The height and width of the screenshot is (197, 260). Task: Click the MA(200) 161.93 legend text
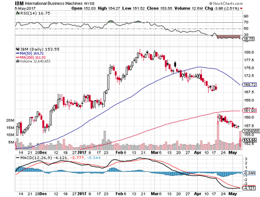pyautogui.click(x=32, y=58)
